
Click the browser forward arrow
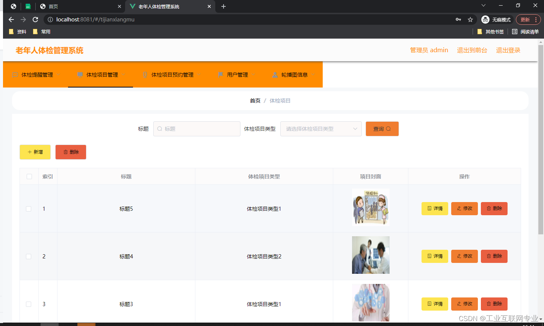[x=23, y=20]
